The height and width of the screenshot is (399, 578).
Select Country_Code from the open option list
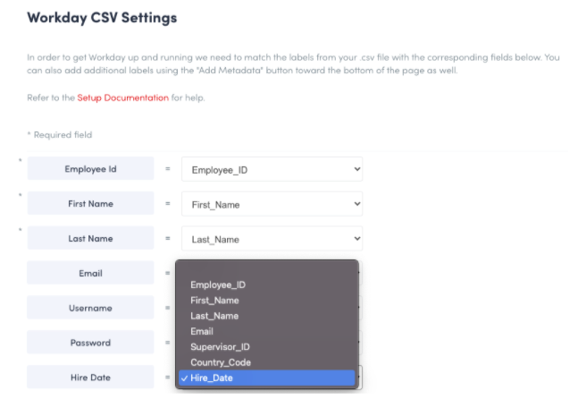click(221, 362)
